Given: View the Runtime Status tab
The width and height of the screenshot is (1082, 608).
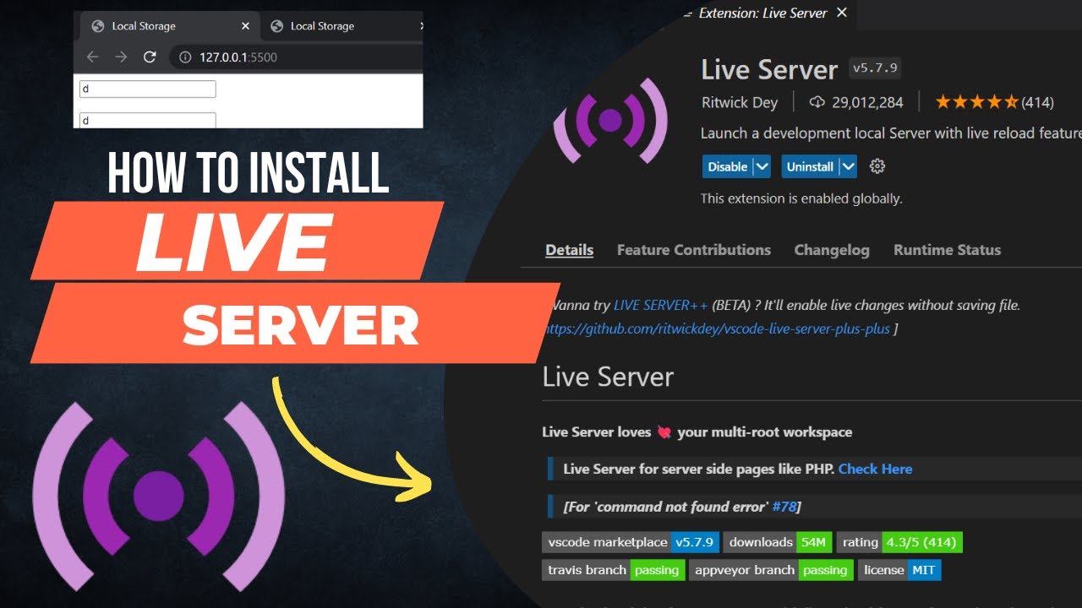Looking at the screenshot, I should pos(947,250).
